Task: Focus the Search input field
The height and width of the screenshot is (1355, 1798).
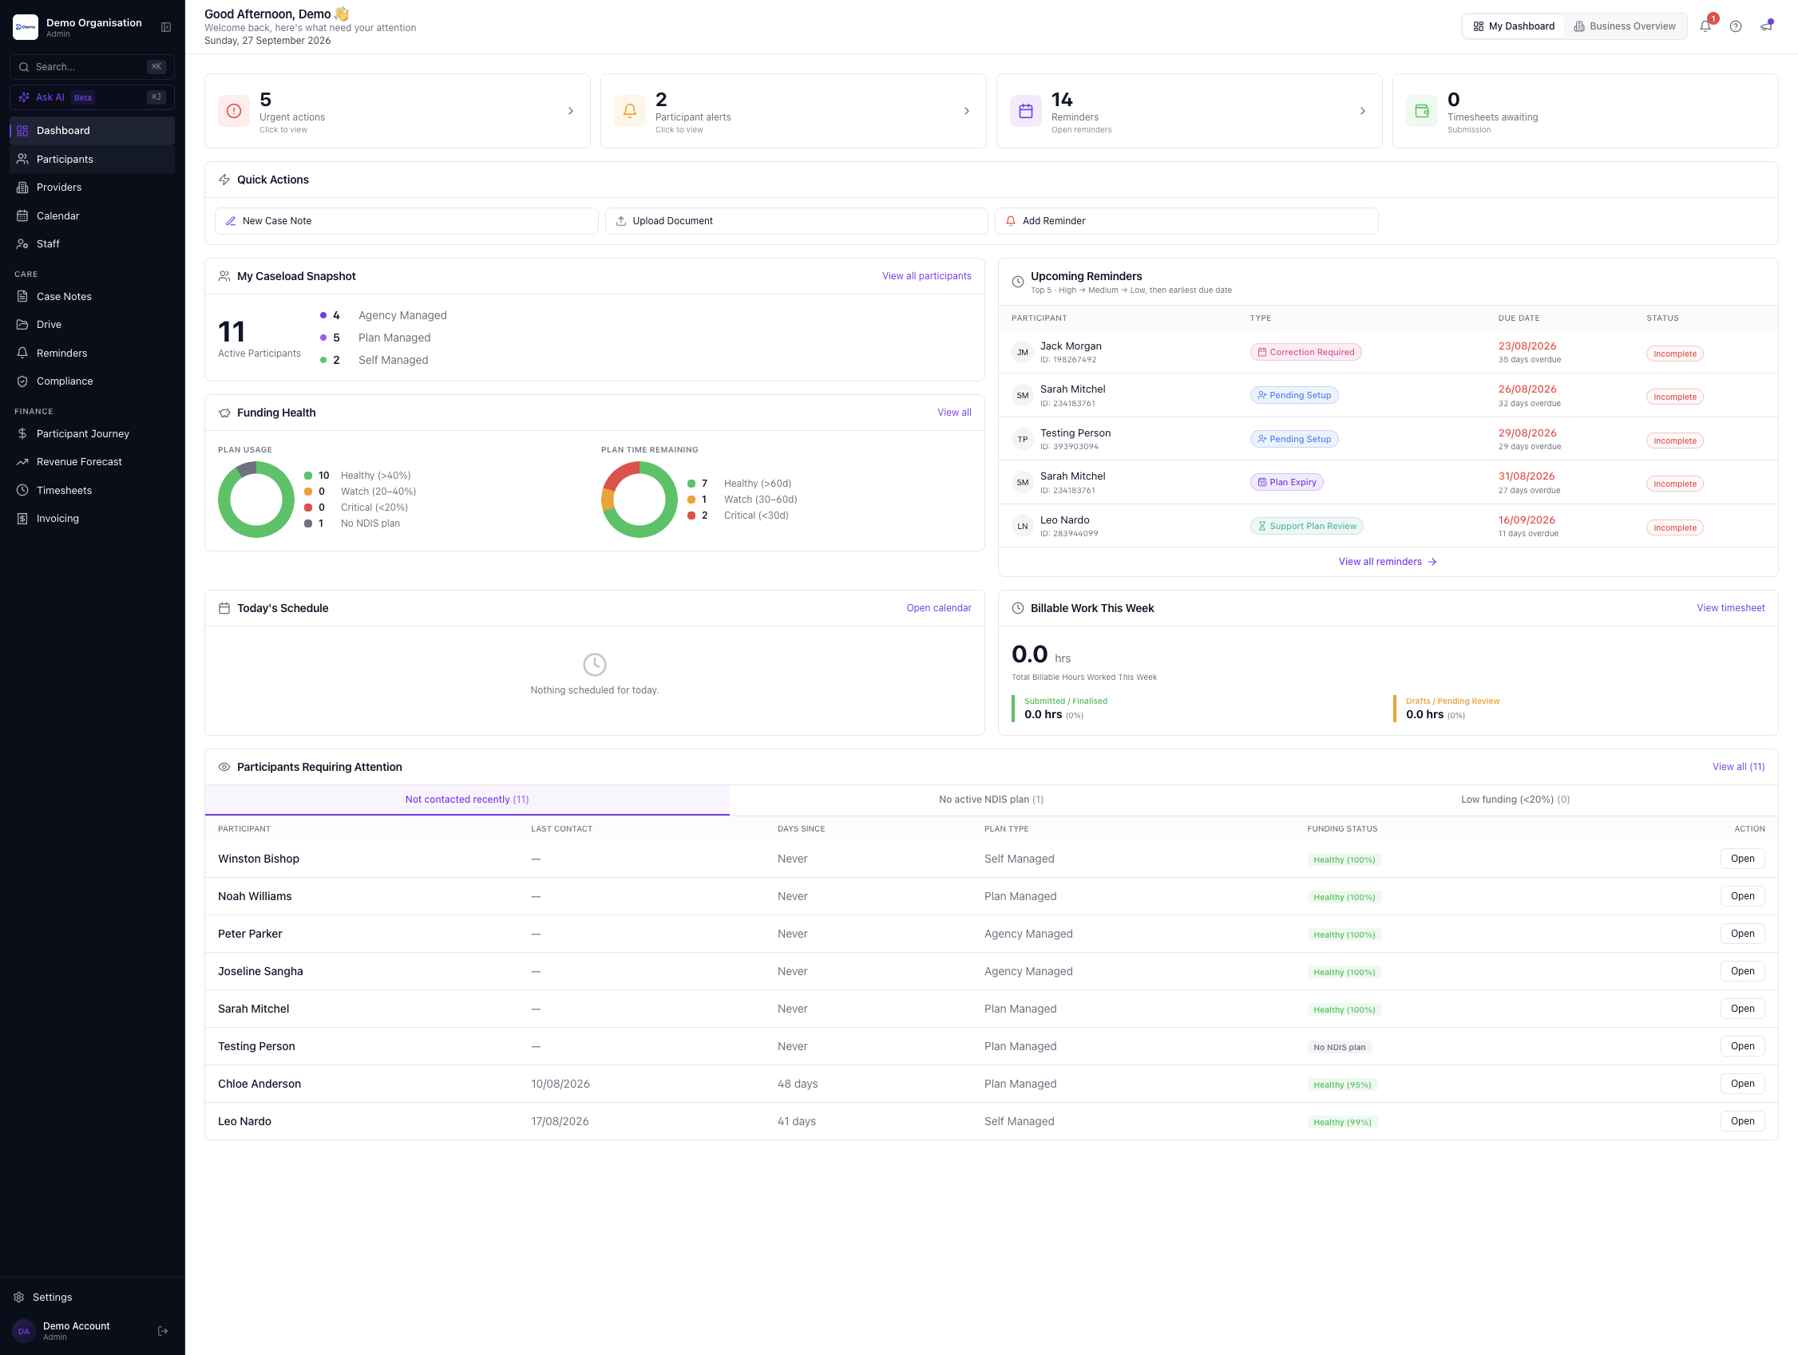Action: pyautogui.click(x=92, y=66)
